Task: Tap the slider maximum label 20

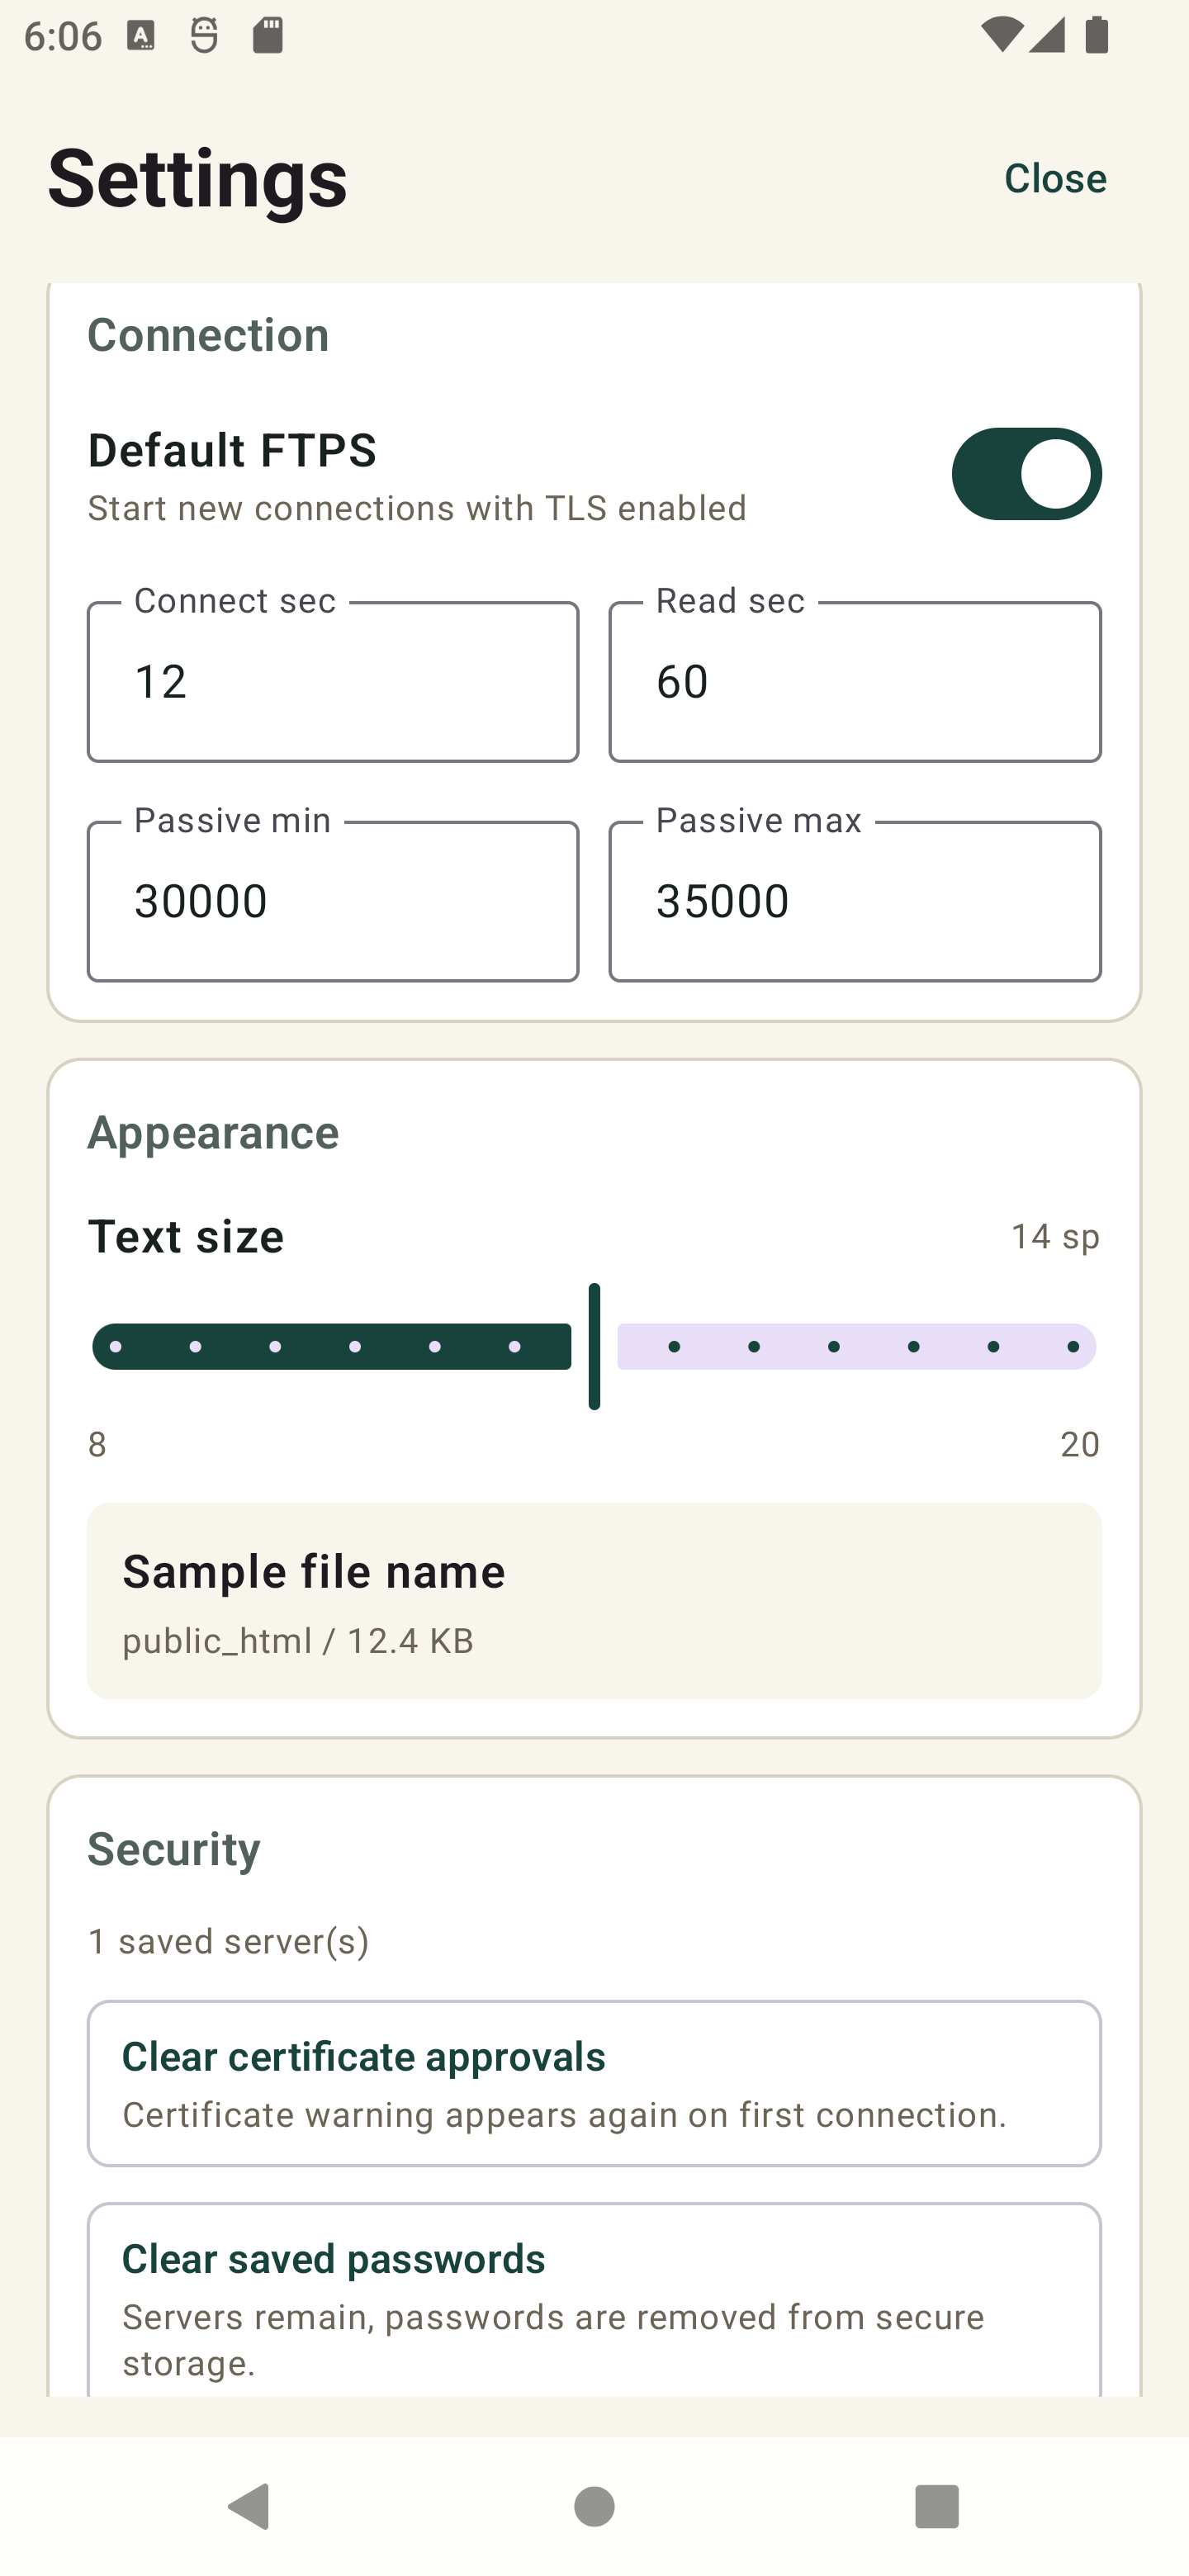Action: [x=1080, y=1444]
